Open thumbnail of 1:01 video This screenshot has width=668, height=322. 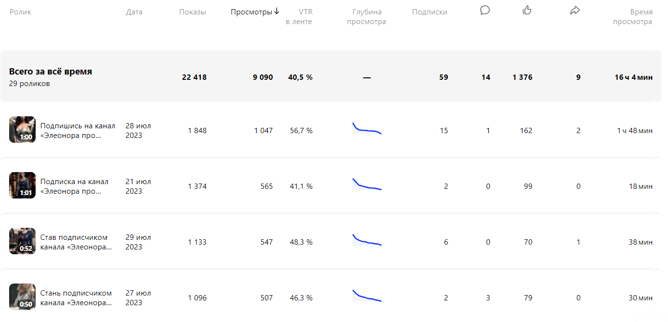click(x=22, y=186)
